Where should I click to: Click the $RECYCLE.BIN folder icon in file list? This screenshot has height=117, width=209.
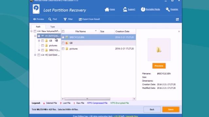67,37
